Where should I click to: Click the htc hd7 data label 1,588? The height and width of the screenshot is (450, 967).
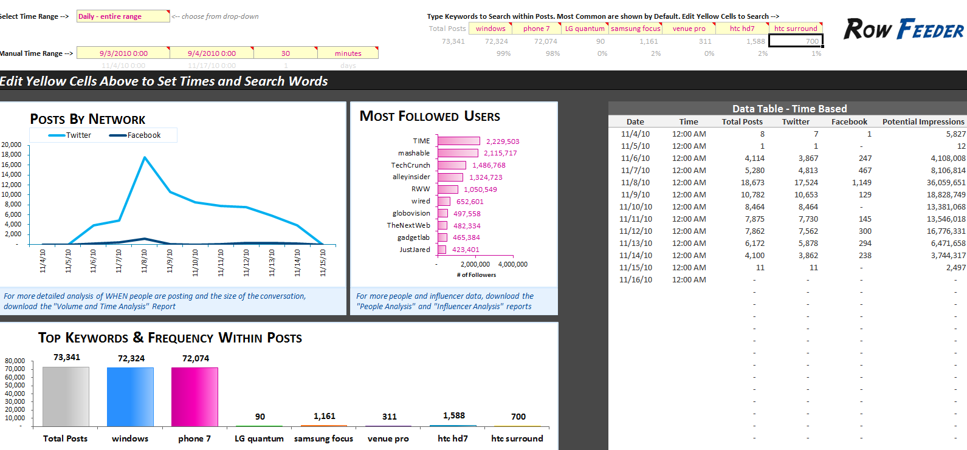click(454, 415)
